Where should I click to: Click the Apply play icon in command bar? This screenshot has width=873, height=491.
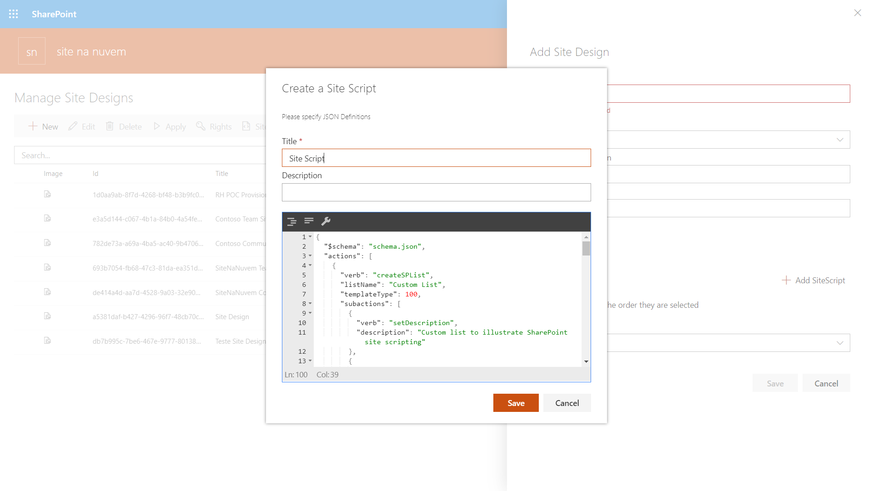pyautogui.click(x=157, y=126)
